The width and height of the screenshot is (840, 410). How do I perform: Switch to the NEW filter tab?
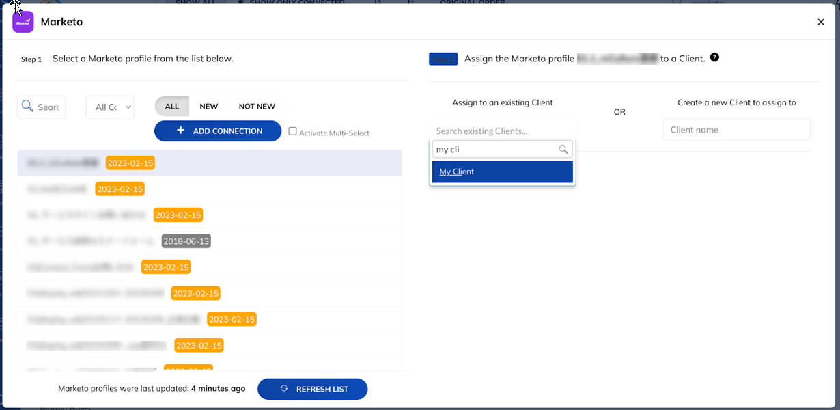209,107
